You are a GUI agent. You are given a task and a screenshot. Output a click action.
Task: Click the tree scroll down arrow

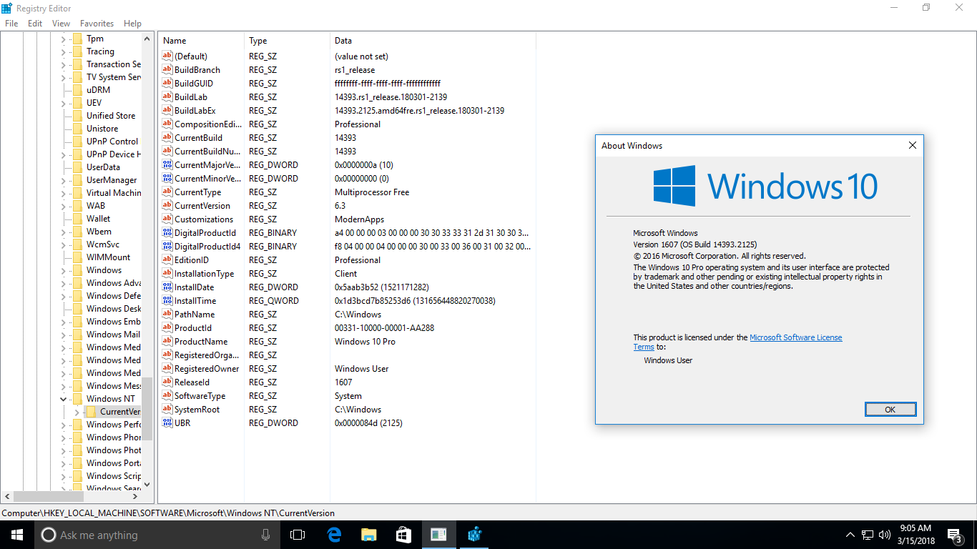(x=147, y=484)
